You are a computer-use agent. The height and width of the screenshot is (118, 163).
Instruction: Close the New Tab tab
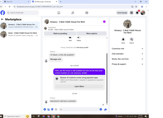click(x=28, y=2)
